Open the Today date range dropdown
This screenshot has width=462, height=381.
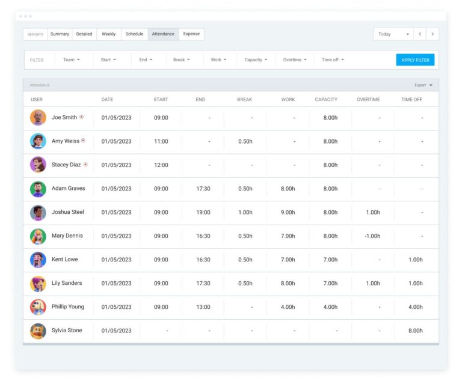click(393, 34)
